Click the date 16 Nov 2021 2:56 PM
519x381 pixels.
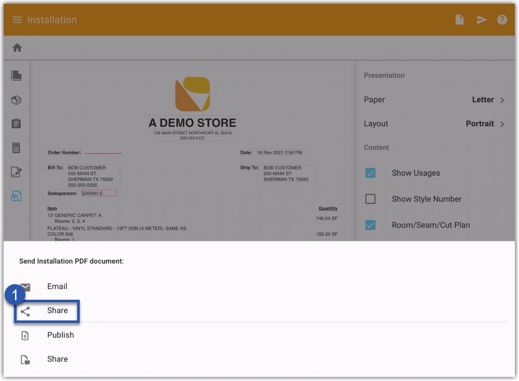[279, 153]
